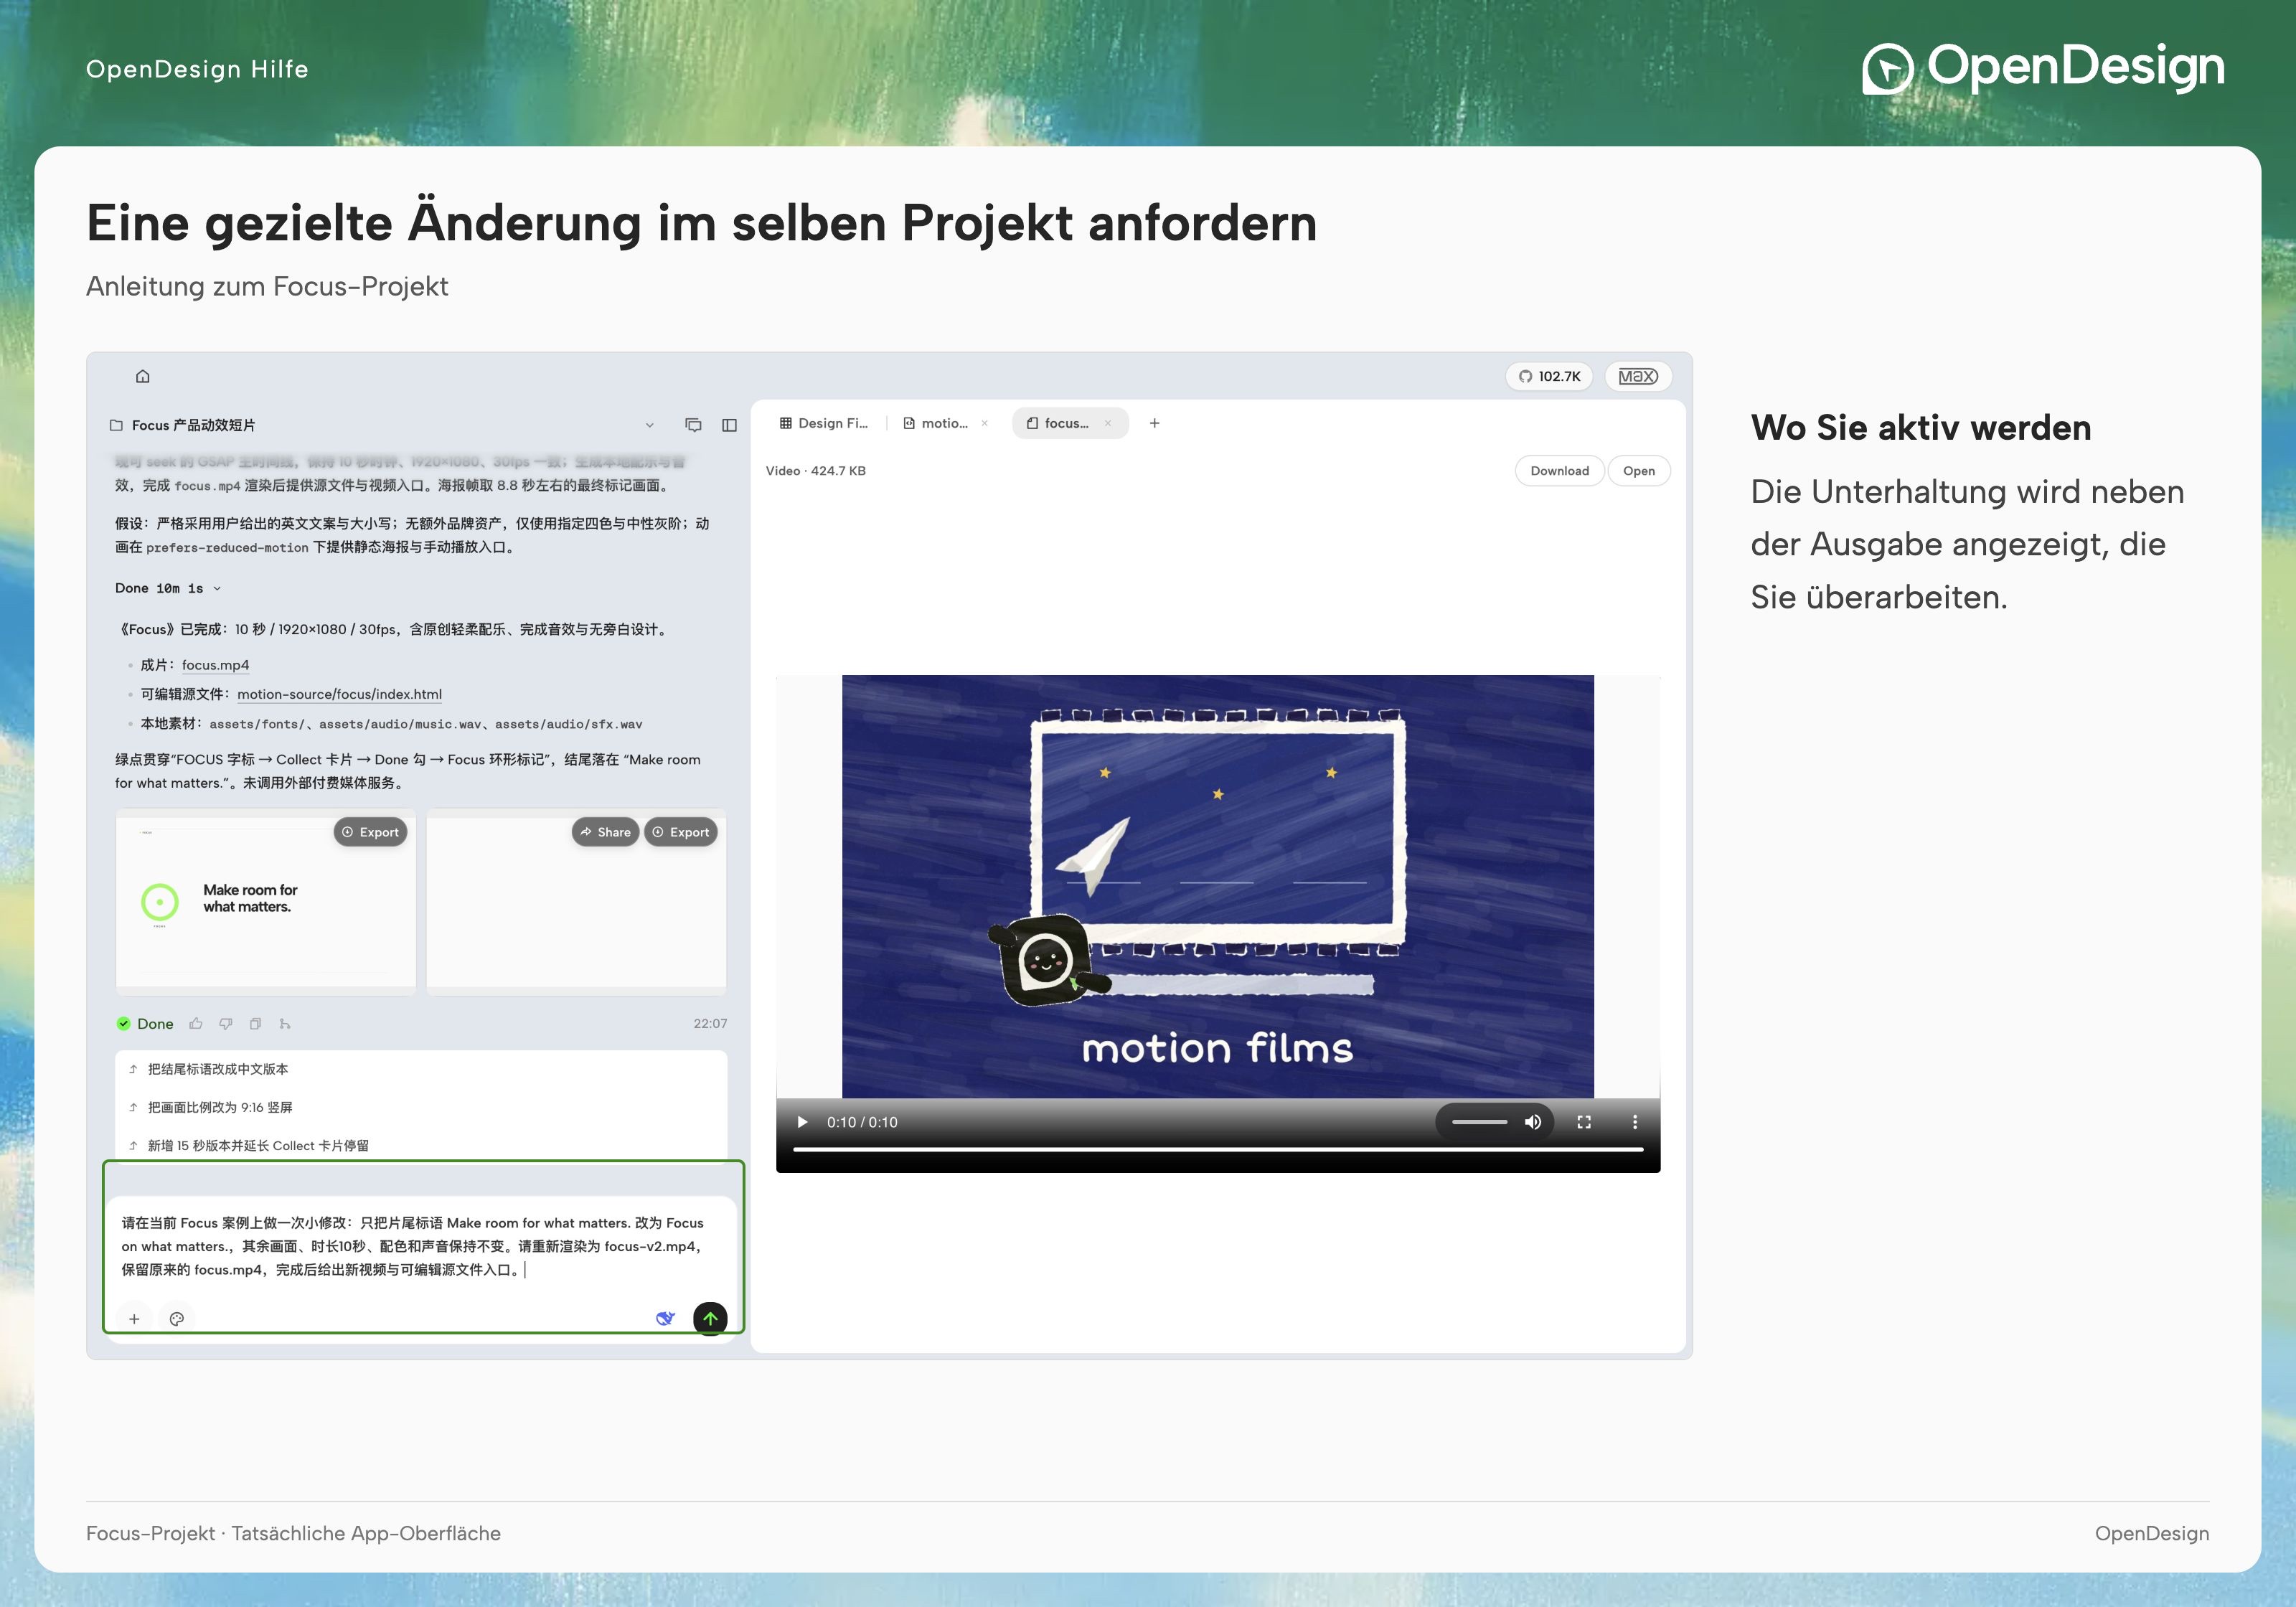Close the motio... tab
This screenshot has width=2296, height=1607.
pyautogui.click(x=985, y=423)
